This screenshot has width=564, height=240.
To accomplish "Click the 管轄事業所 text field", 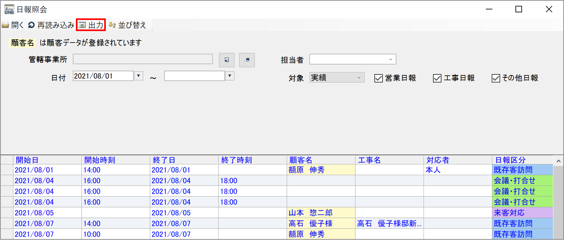I will pyautogui.click(x=143, y=59).
